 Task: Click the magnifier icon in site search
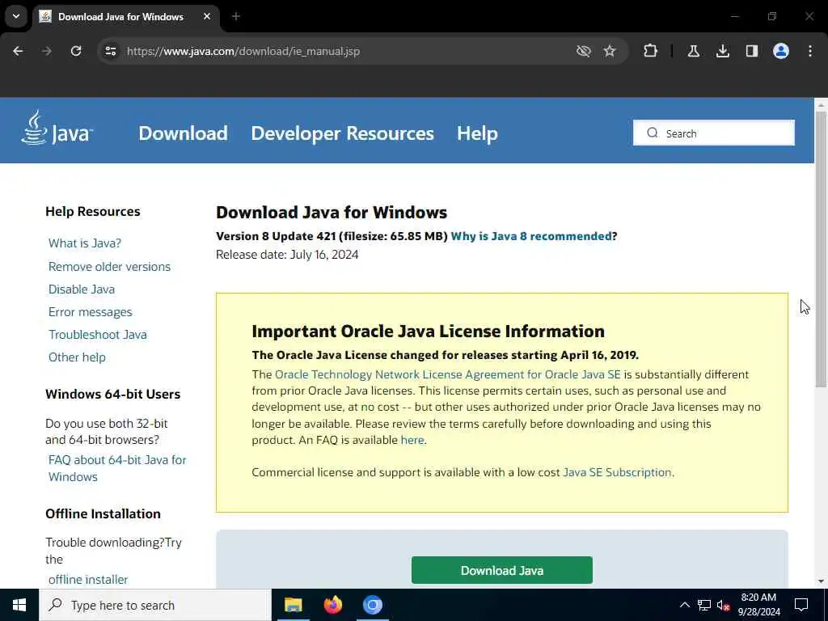(653, 133)
